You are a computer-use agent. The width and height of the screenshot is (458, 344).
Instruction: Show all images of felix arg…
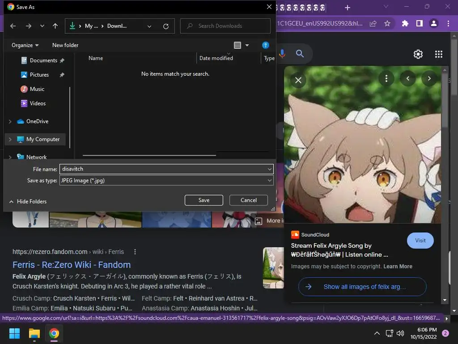[x=362, y=287]
